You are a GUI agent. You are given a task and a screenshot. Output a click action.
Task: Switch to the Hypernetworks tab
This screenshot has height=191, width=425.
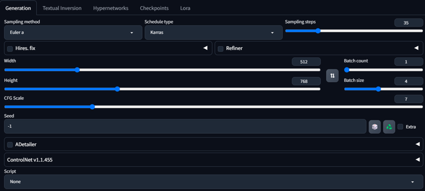click(111, 8)
